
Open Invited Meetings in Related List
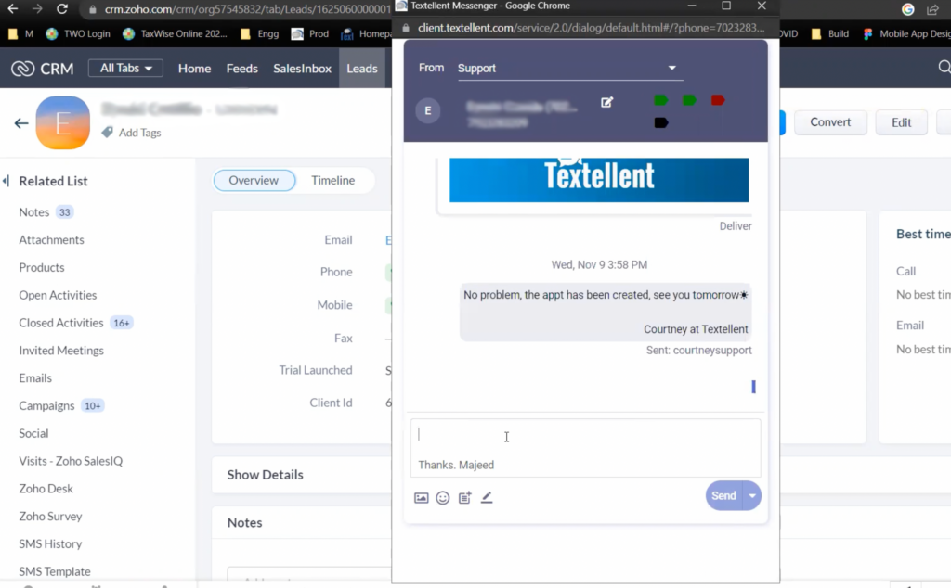(x=61, y=351)
